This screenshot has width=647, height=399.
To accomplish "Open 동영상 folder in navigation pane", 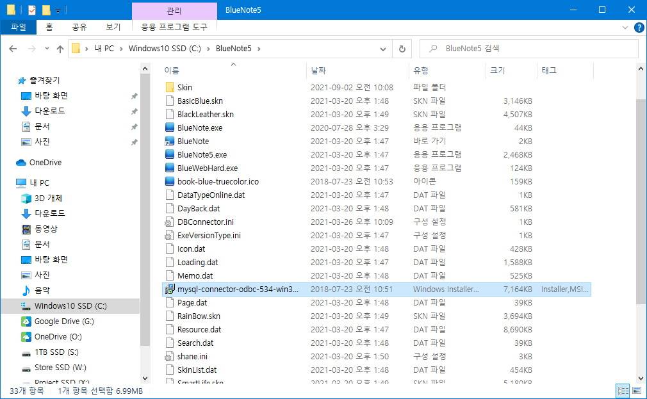I will click(39, 229).
